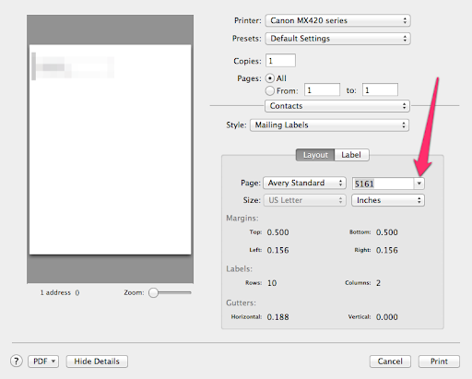Open the PDF options menu

pos(43,361)
